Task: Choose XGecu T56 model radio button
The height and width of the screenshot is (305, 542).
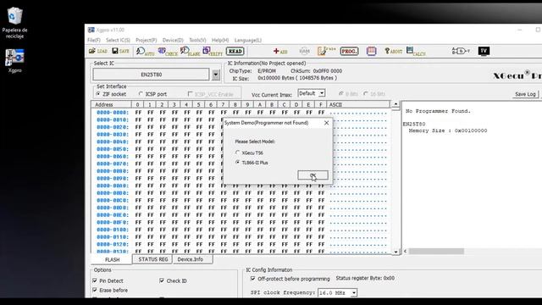Action: click(x=249, y=152)
